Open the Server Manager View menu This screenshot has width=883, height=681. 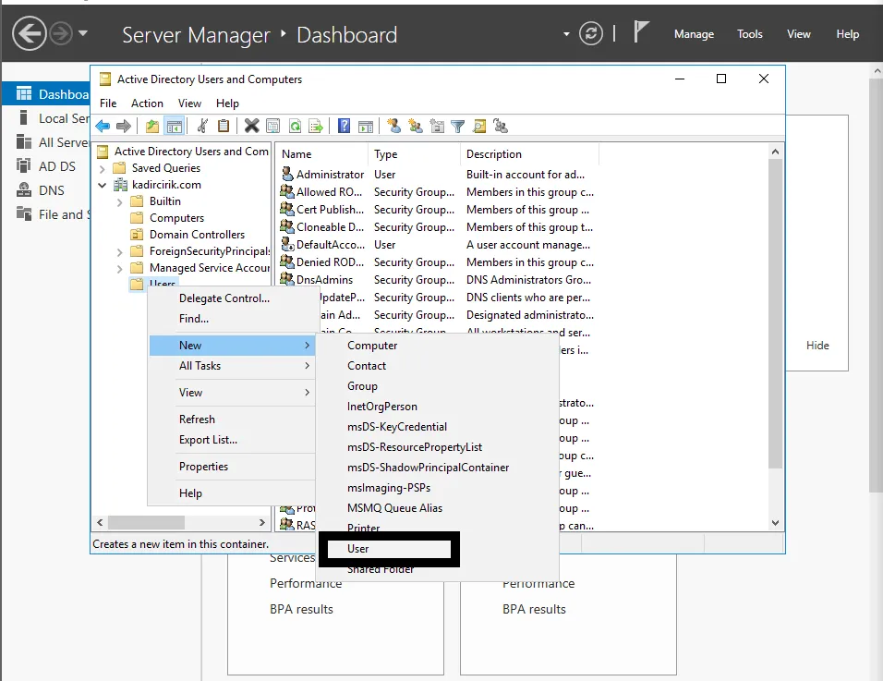(799, 34)
